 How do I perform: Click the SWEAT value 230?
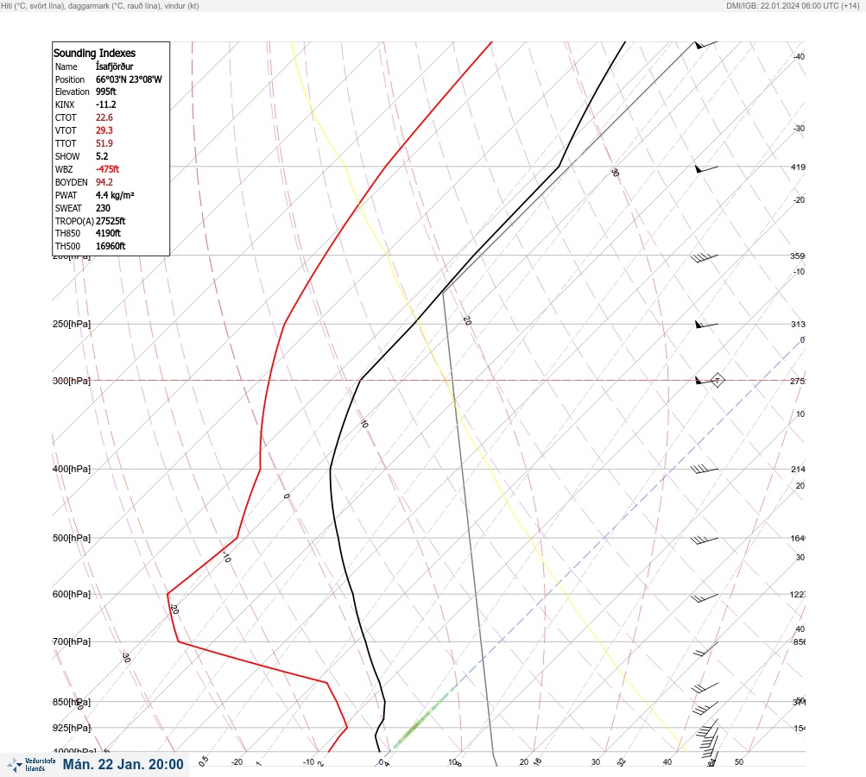coord(104,208)
